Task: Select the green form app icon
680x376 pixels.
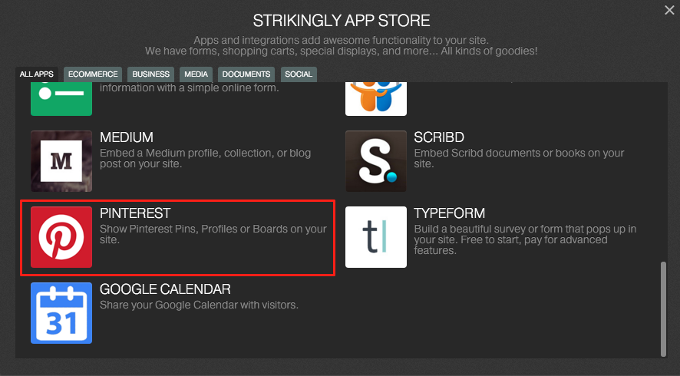Action: click(x=61, y=99)
